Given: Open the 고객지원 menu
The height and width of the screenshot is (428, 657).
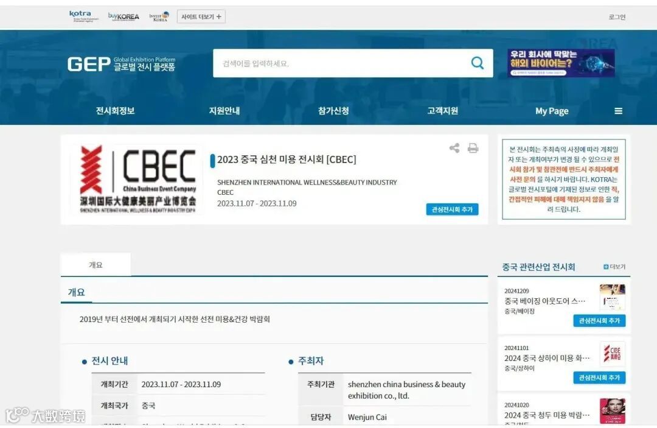Looking at the screenshot, I should coord(442,111).
